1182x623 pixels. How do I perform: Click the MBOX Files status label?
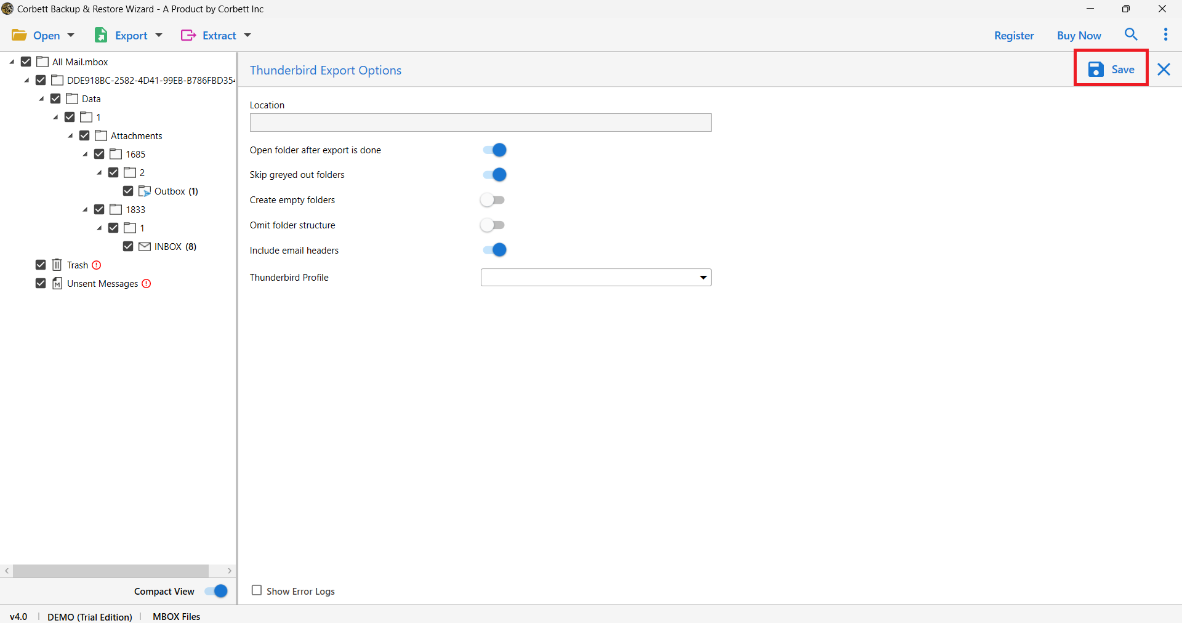176,616
